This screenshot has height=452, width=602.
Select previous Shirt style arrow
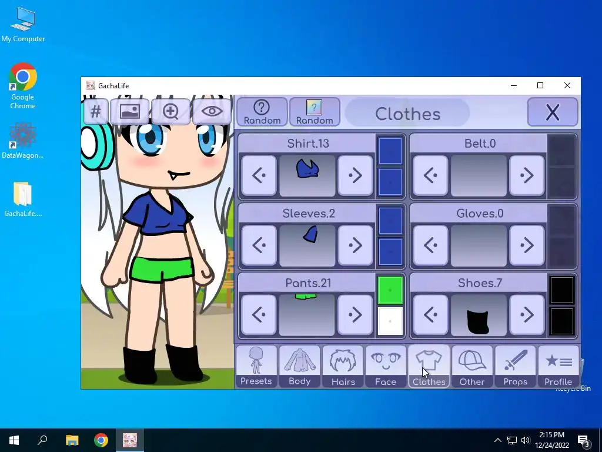(259, 175)
